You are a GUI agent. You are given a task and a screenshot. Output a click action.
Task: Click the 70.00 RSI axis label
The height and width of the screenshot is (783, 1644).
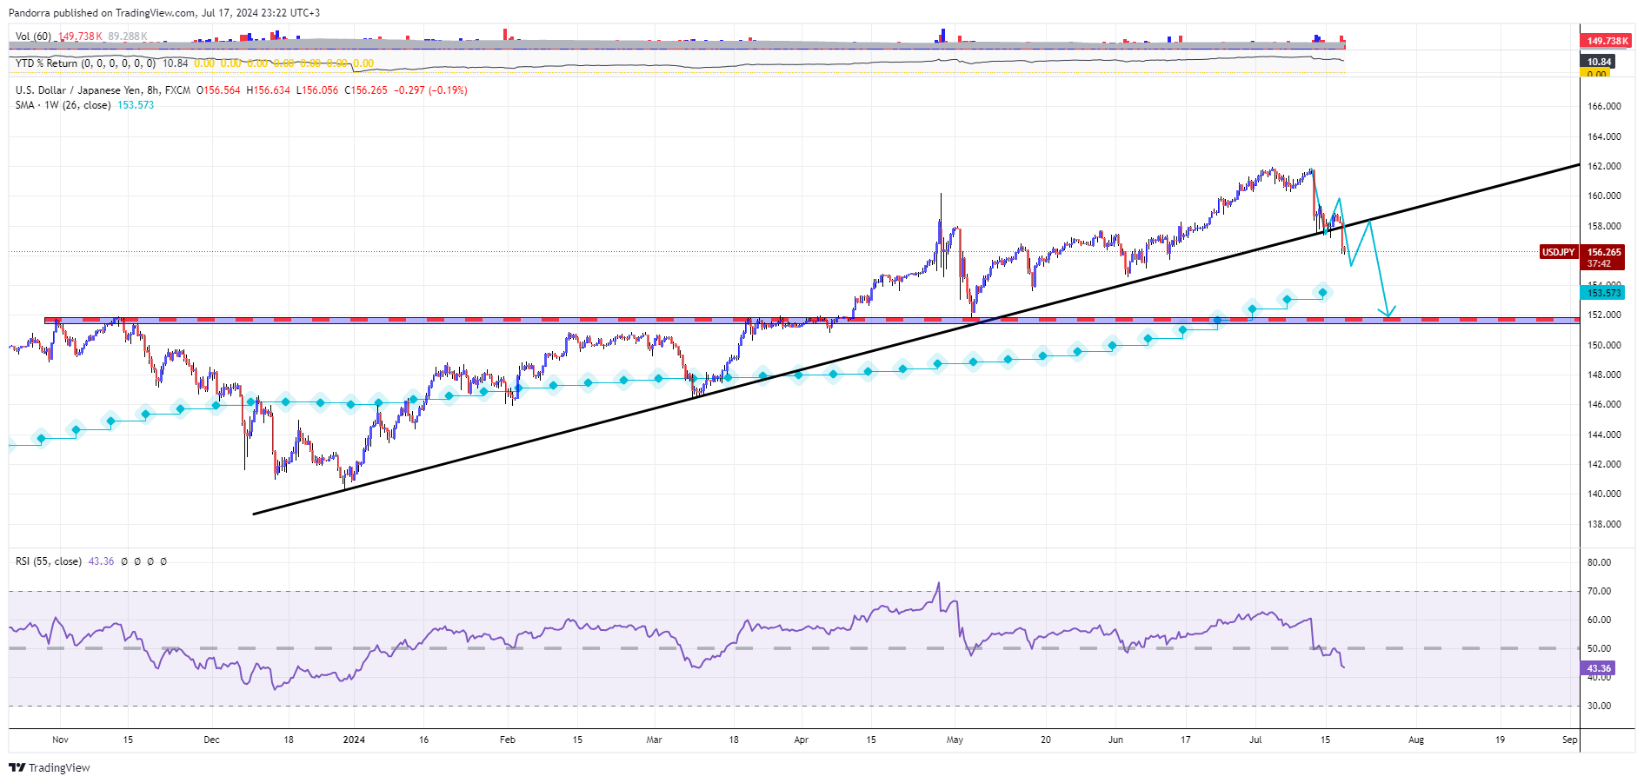click(1599, 591)
